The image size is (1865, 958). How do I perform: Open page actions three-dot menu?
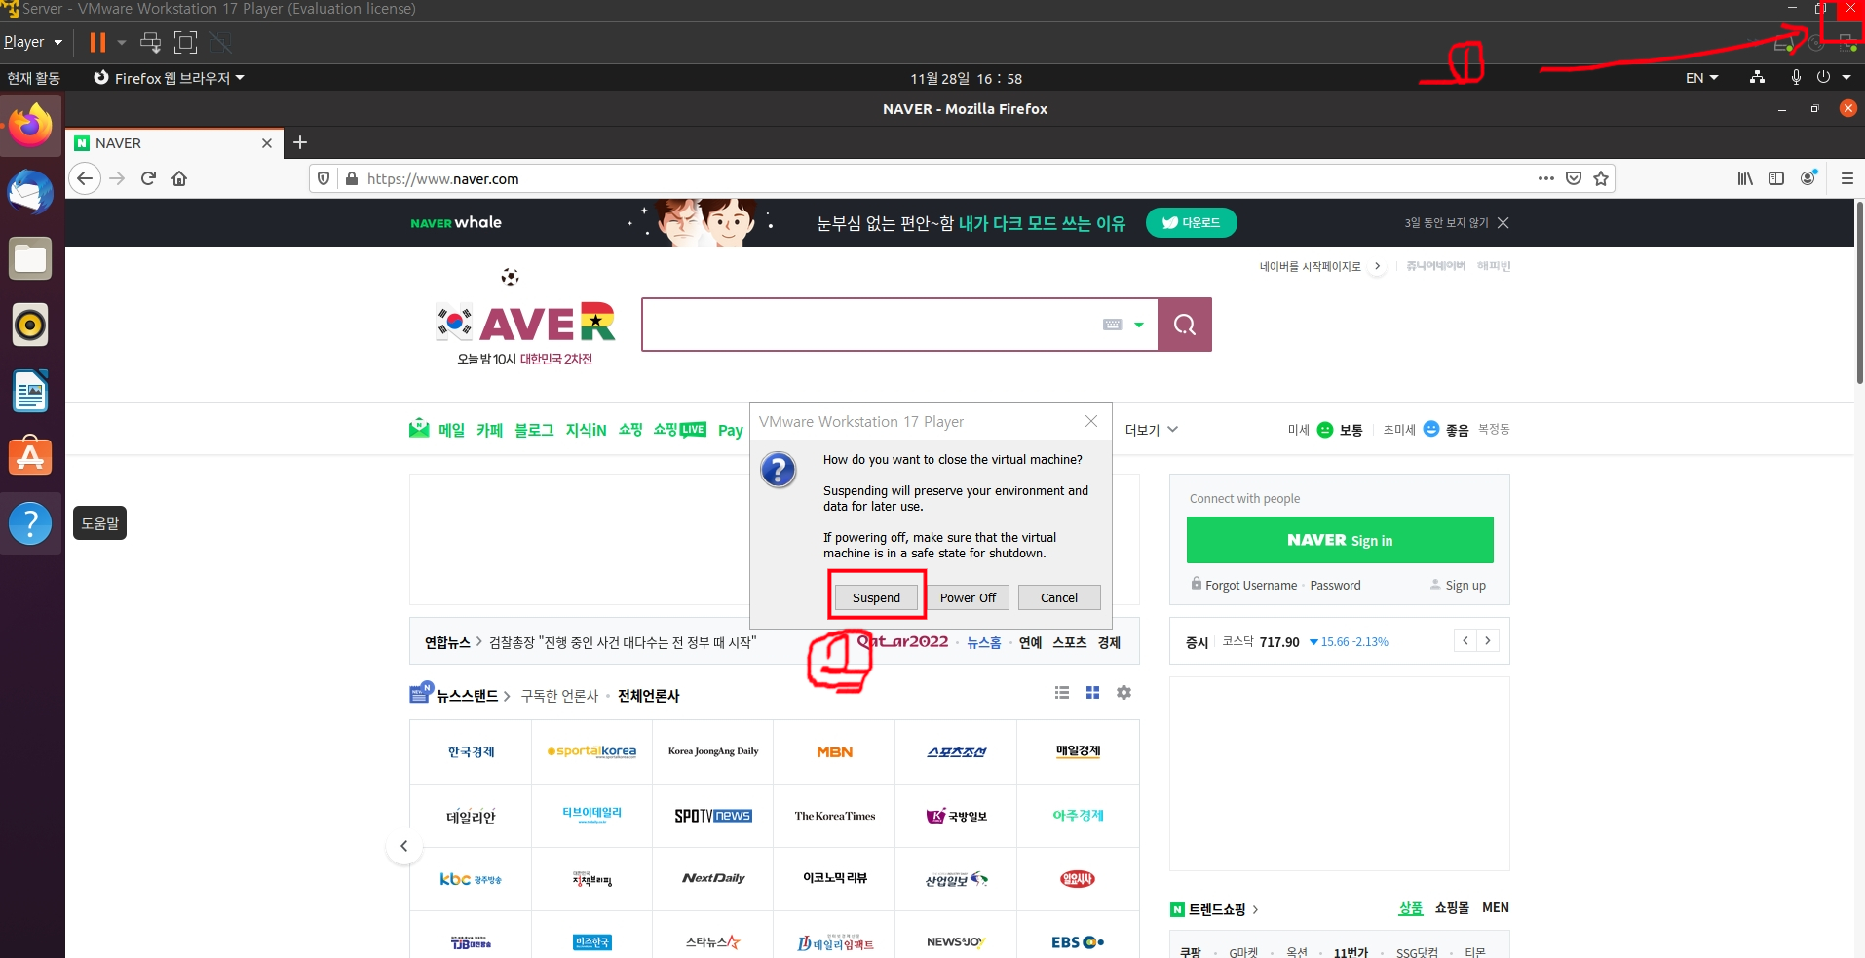(1546, 178)
